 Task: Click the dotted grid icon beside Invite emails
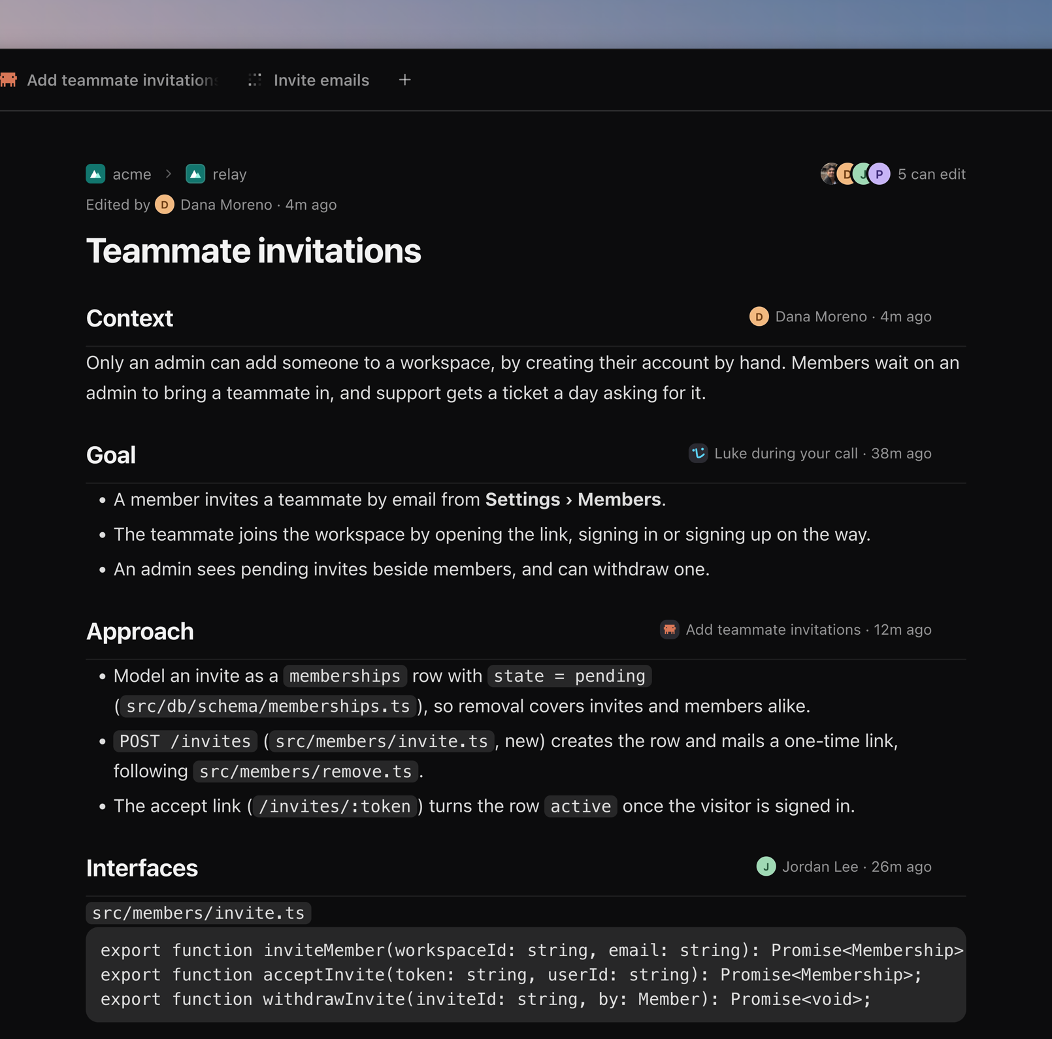click(x=255, y=80)
